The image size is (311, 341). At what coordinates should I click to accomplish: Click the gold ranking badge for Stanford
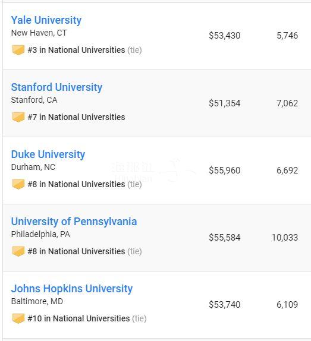(x=18, y=117)
